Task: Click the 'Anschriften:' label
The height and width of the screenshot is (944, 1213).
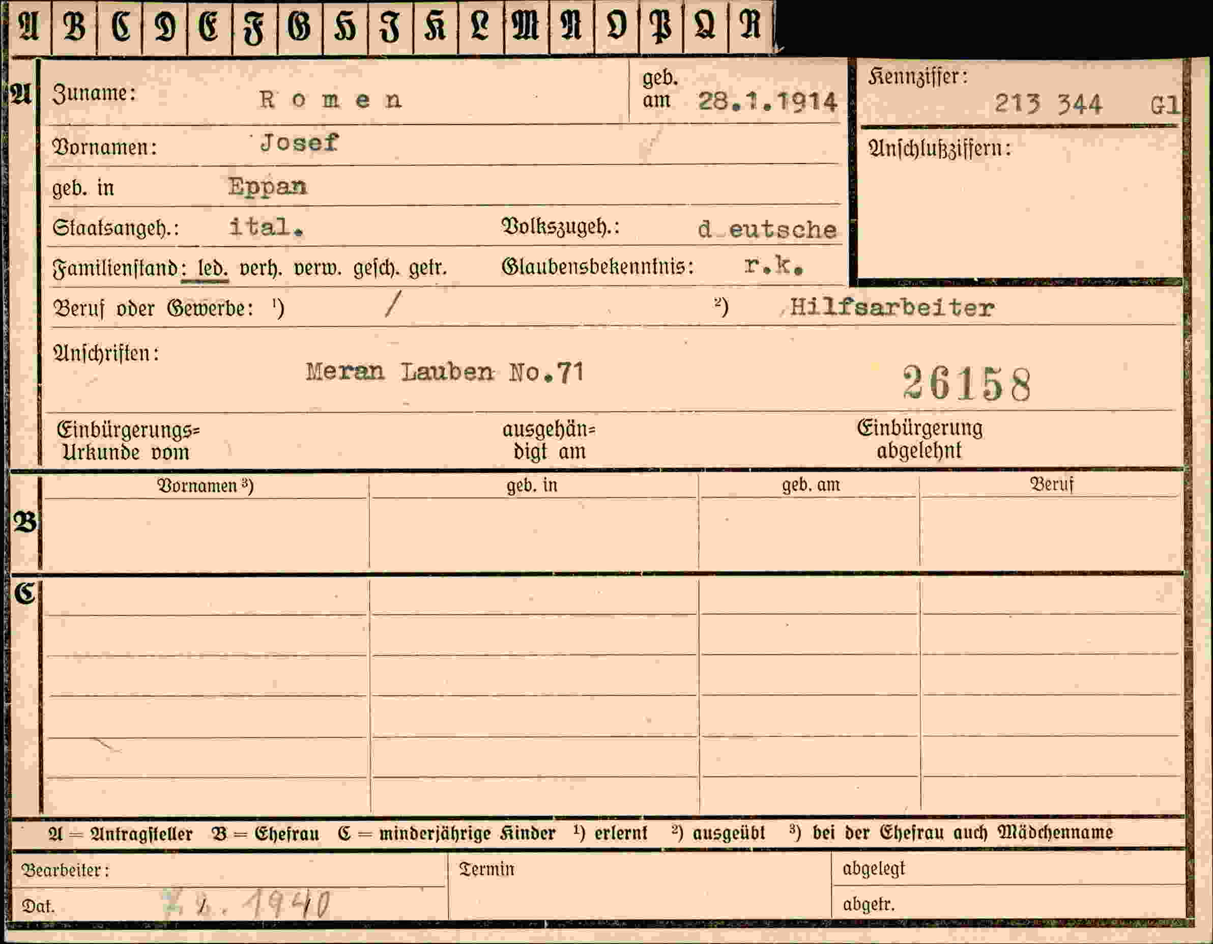Action: tap(105, 353)
